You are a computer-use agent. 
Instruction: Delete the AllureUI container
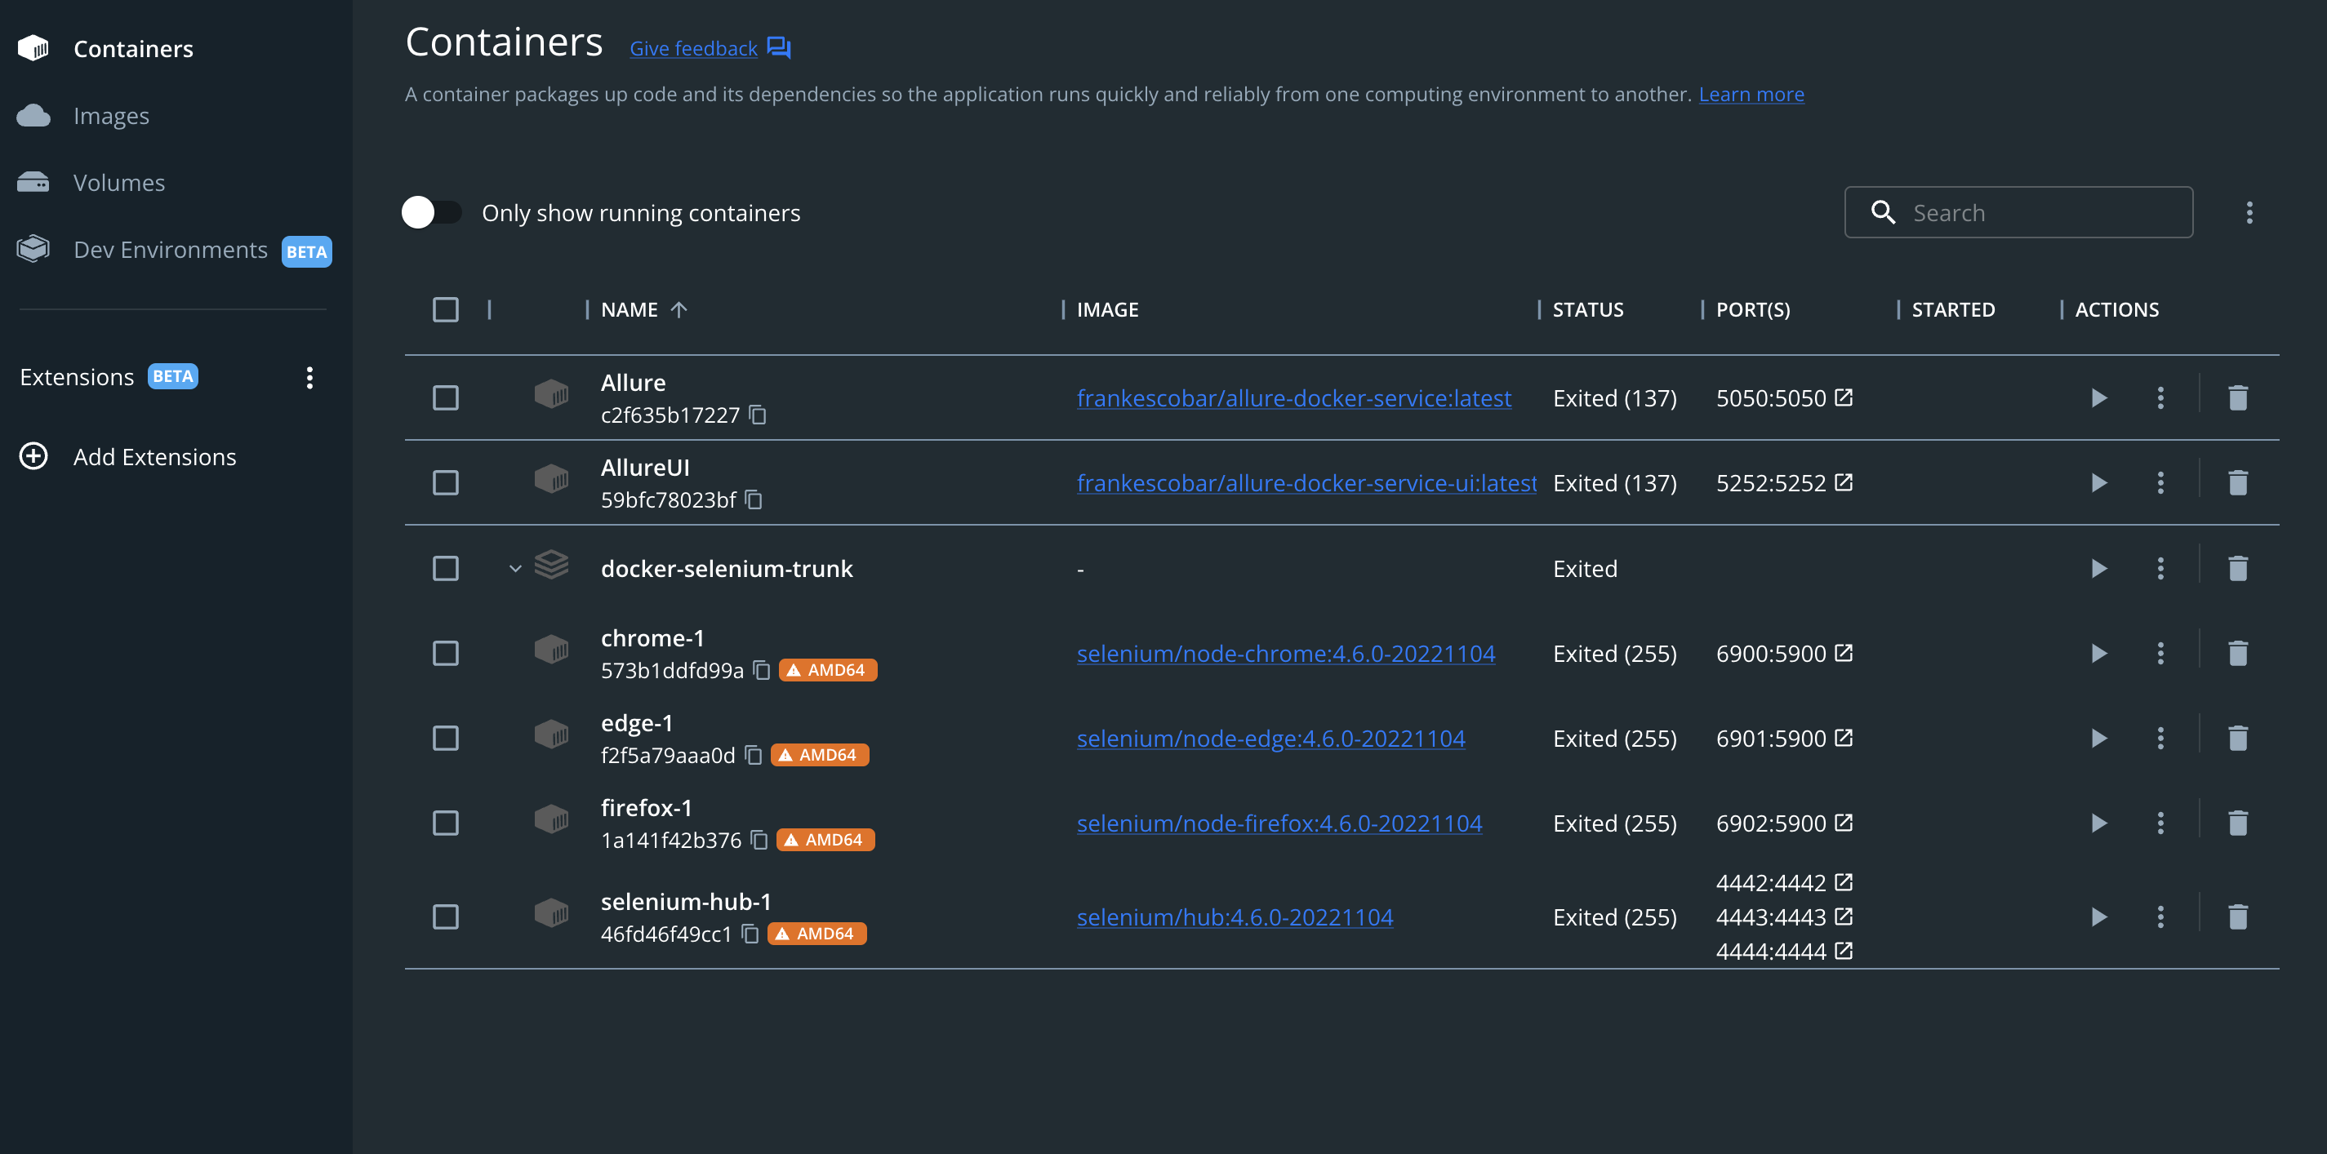click(2237, 483)
